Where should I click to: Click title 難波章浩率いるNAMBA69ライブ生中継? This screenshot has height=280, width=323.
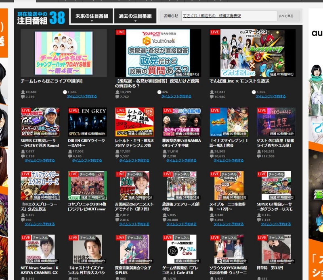click(x=181, y=143)
